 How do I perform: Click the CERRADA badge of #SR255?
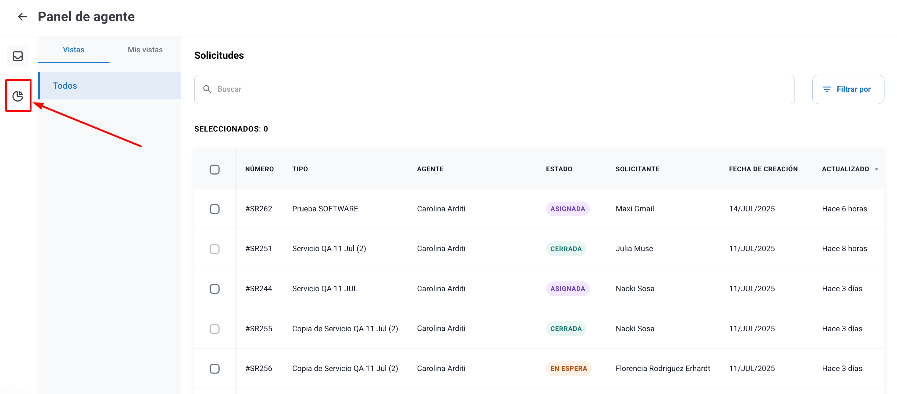pos(566,329)
